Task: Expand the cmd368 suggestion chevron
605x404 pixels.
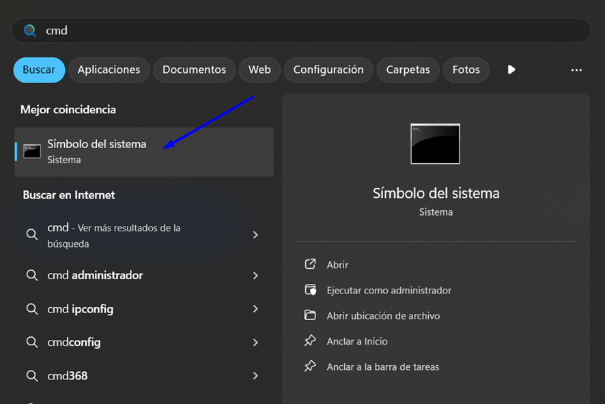Action: point(255,375)
